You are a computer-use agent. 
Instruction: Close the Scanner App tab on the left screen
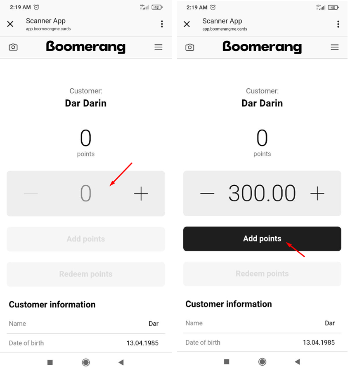point(10,24)
